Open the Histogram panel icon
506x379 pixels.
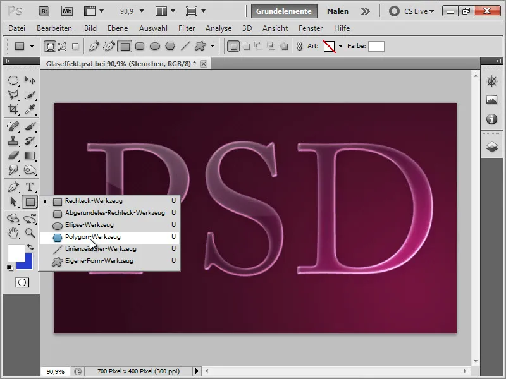point(492,100)
